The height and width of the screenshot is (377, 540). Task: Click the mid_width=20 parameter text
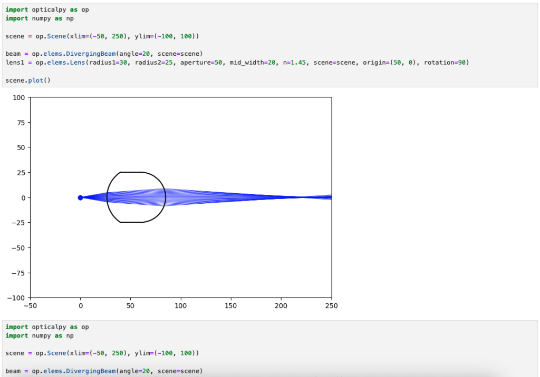(x=253, y=63)
